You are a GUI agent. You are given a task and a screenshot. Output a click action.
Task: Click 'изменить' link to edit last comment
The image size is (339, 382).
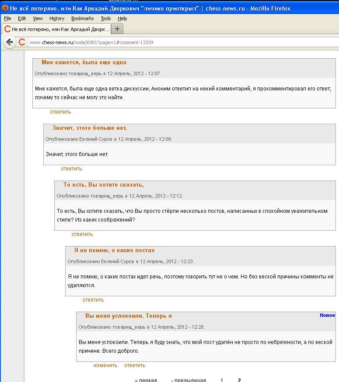105,365
